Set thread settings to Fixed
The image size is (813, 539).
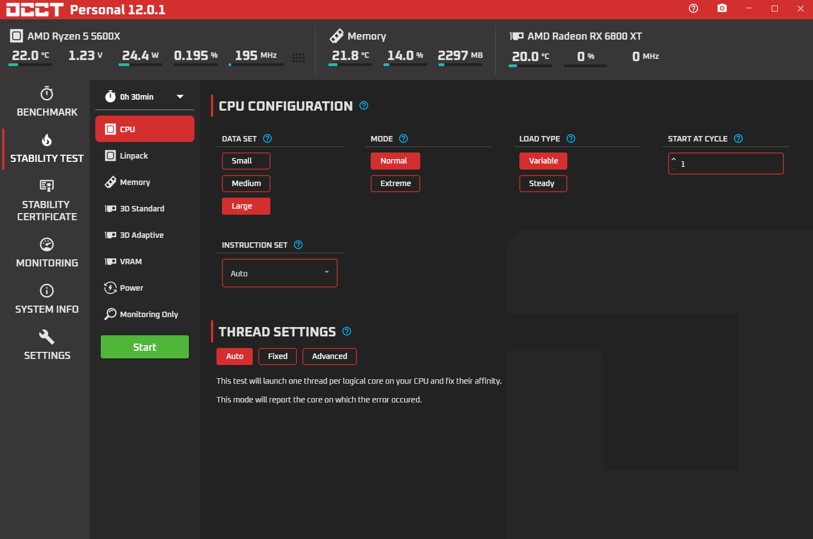pos(278,356)
